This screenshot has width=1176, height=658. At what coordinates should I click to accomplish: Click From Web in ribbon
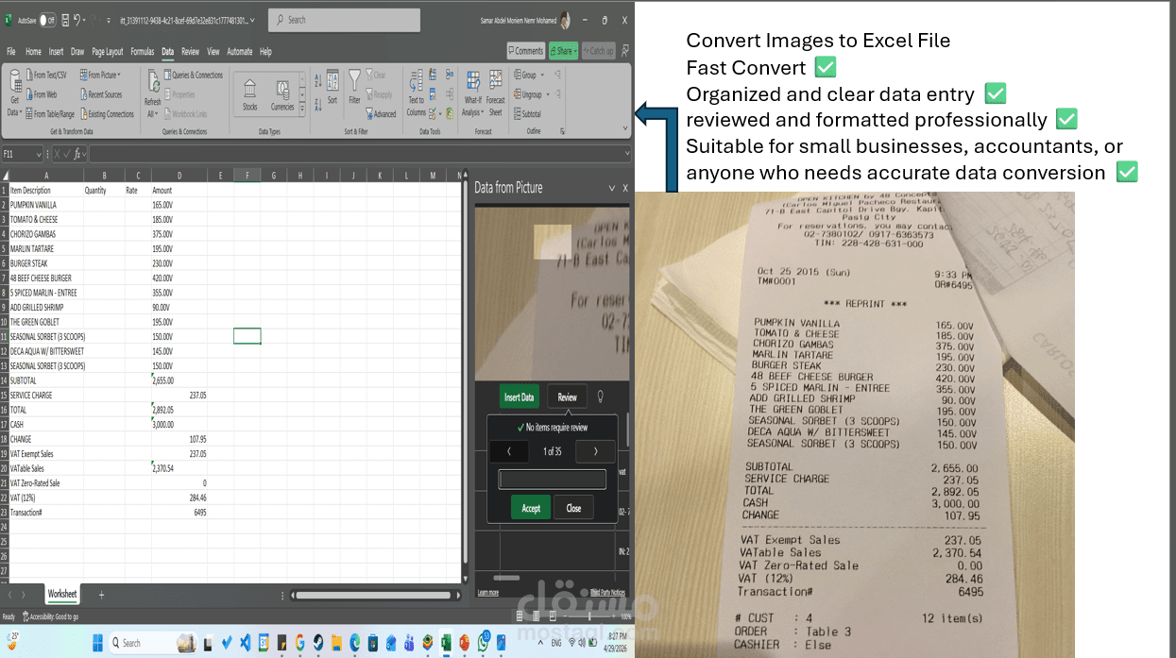(x=41, y=94)
